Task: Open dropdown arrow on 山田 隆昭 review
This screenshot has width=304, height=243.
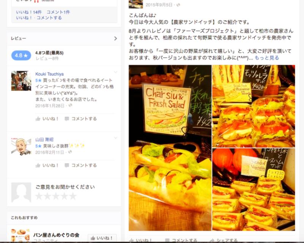Action: click(x=116, y=138)
